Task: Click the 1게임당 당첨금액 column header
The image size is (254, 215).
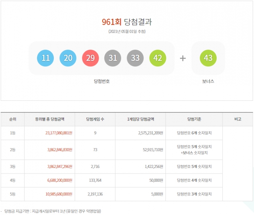Action: [x=140, y=119]
